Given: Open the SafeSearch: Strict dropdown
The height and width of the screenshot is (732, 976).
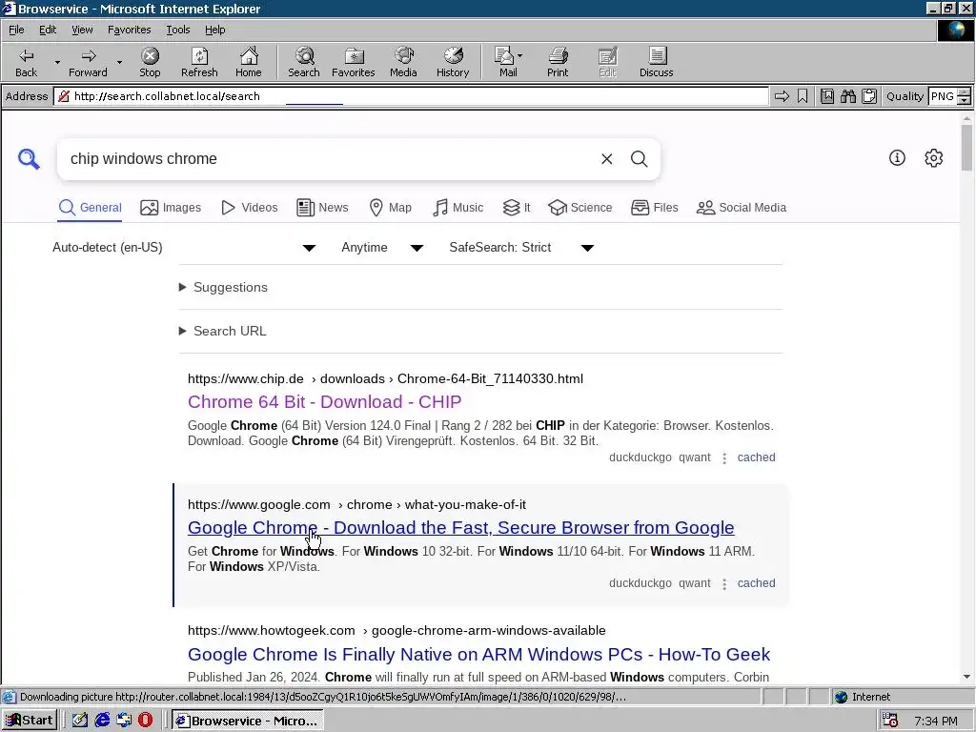Looking at the screenshot, I should (x=521, y=248).
